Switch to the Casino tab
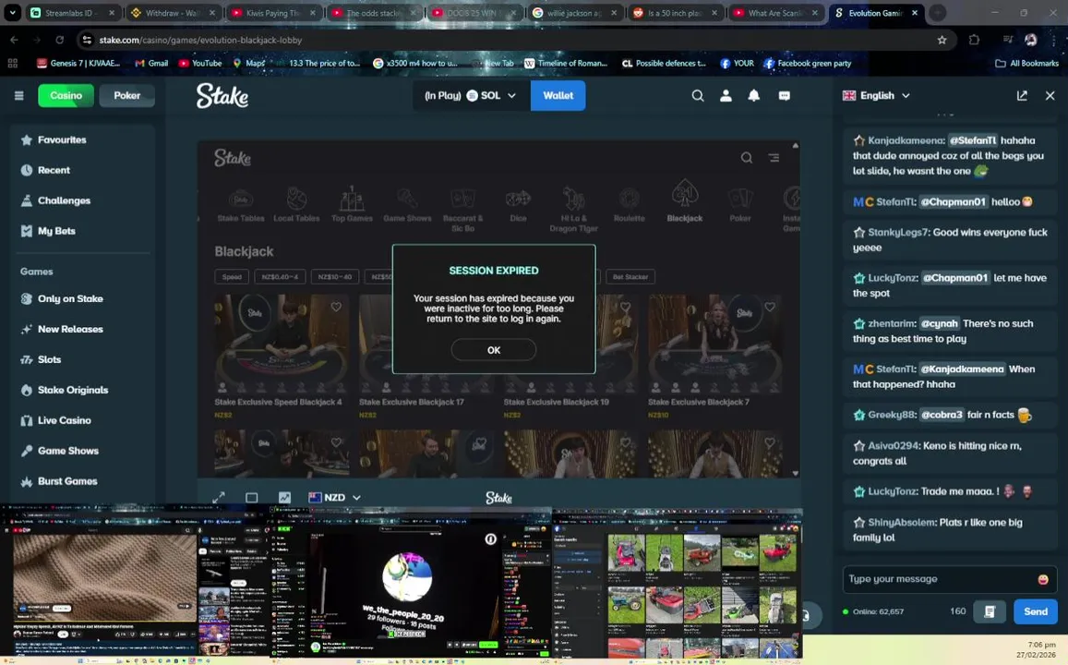 tap(66, 95)
